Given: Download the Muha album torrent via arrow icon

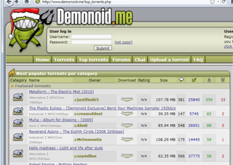Looking at the screenshot, I should (127, 125).
